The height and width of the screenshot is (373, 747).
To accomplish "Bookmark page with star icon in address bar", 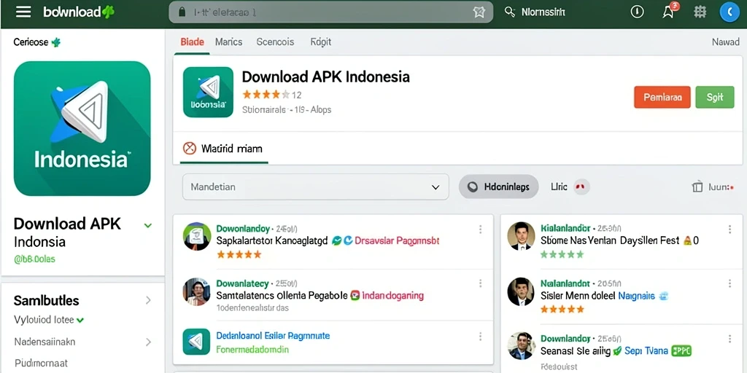I will click(479, 12).
